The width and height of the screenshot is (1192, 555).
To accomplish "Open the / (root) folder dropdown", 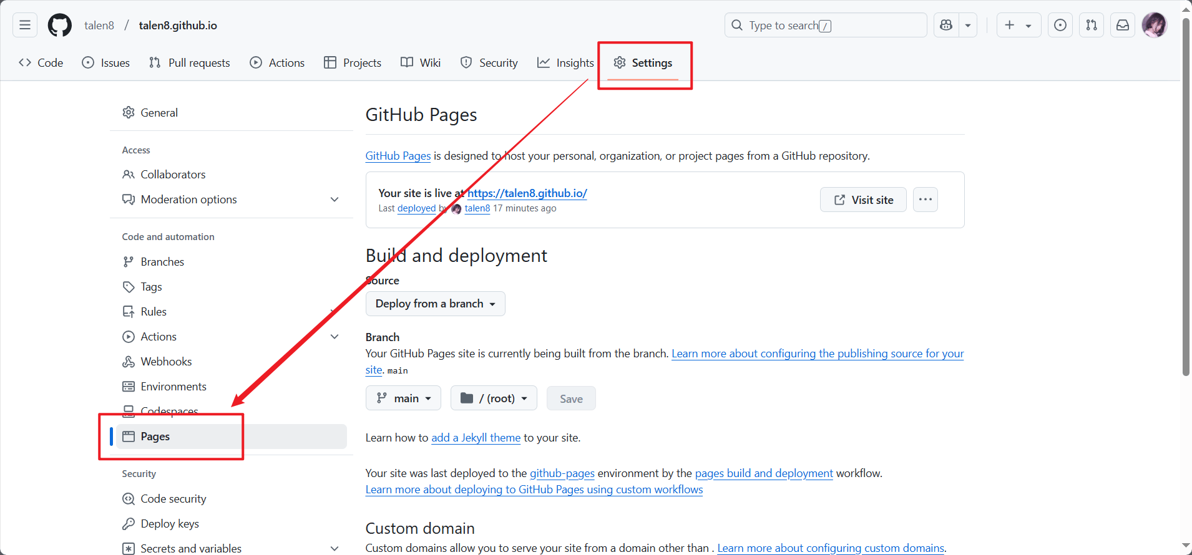I will point(494,398).
